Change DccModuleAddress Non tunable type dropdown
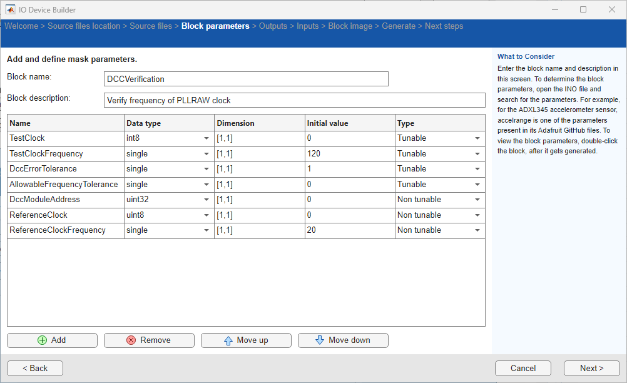This screenshot has height=383, width=627. (x=479, y=199)
